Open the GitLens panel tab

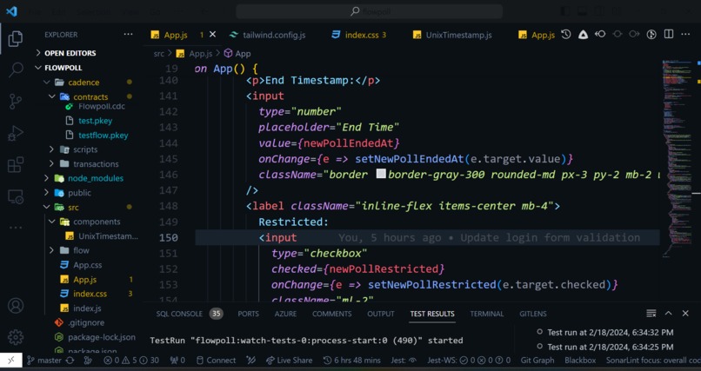click(533, 314)
